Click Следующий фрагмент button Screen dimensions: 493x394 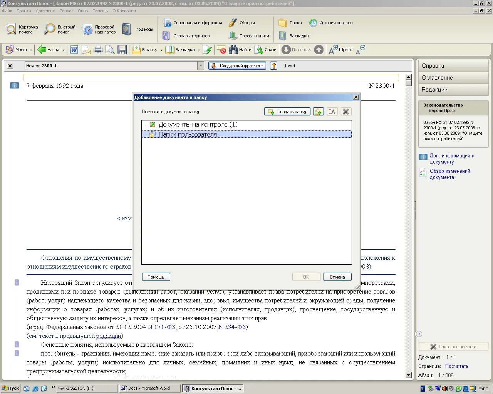pyautogui.click(x=237, y=66)
